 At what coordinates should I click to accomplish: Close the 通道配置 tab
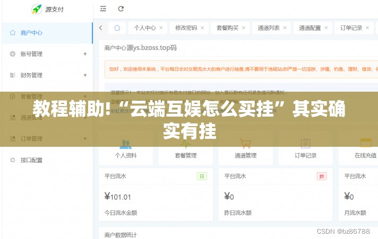coord(326,28)
